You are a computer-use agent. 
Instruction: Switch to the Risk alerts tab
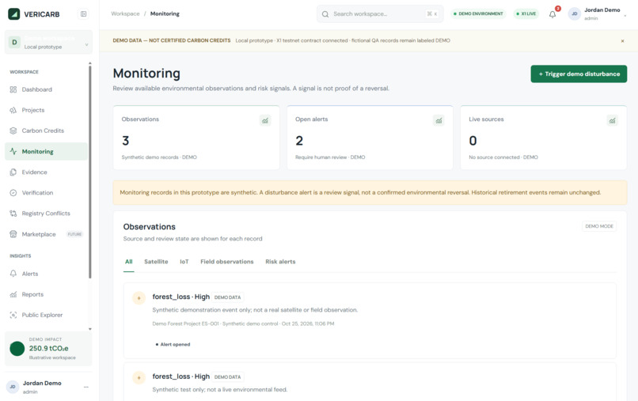tap(280, 262)
